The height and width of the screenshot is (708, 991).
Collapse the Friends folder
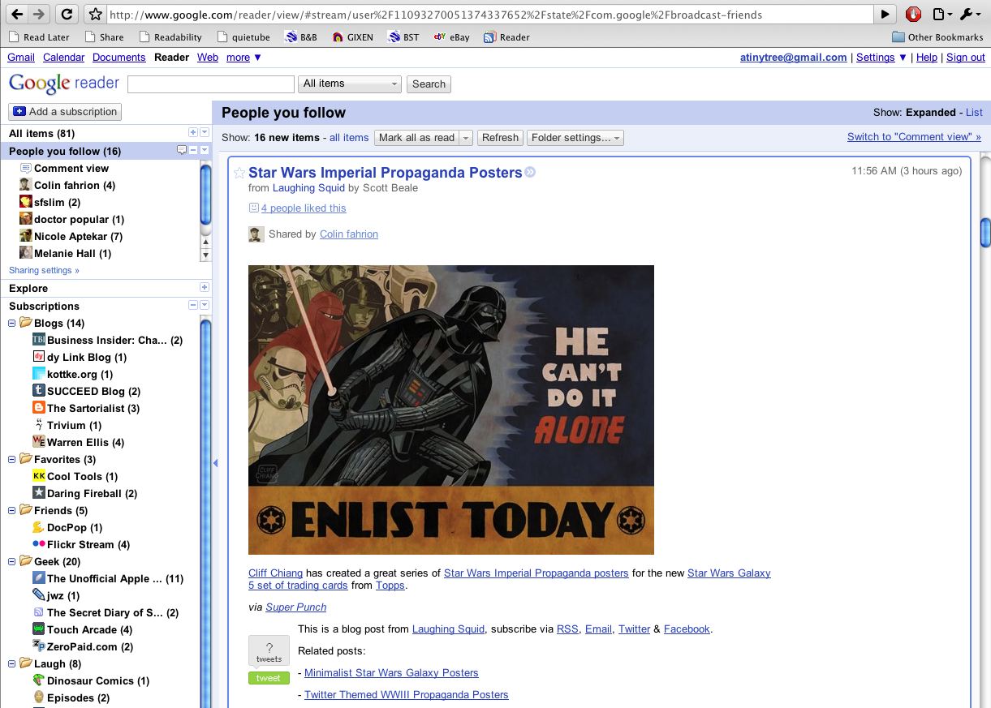(x=12, y=510)
